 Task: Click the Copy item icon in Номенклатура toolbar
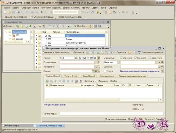coord(26,26)
